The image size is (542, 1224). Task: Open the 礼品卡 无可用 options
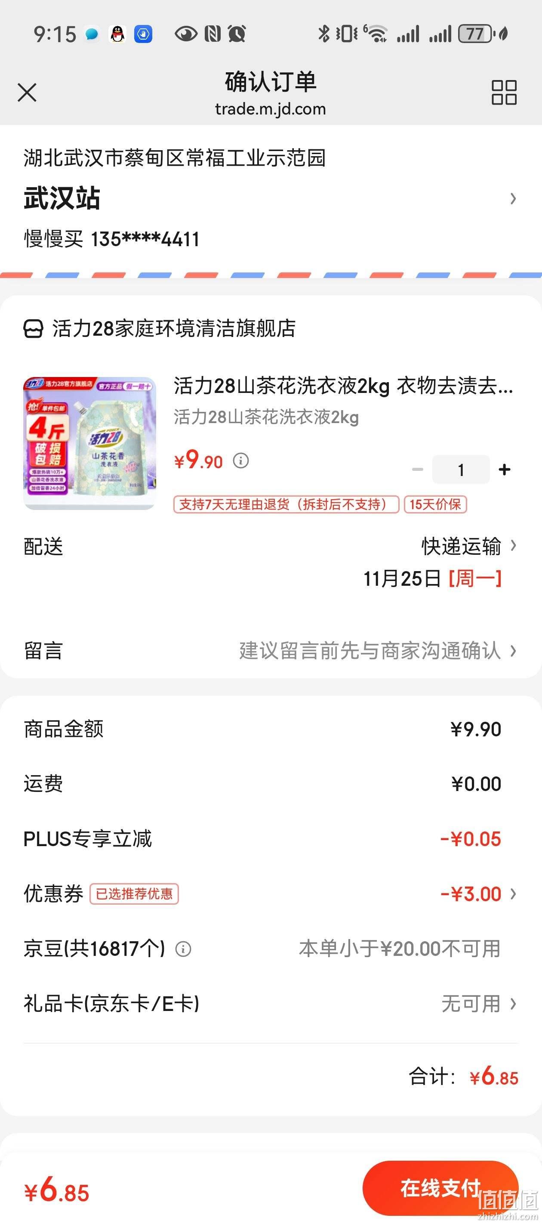(479, 1004)
